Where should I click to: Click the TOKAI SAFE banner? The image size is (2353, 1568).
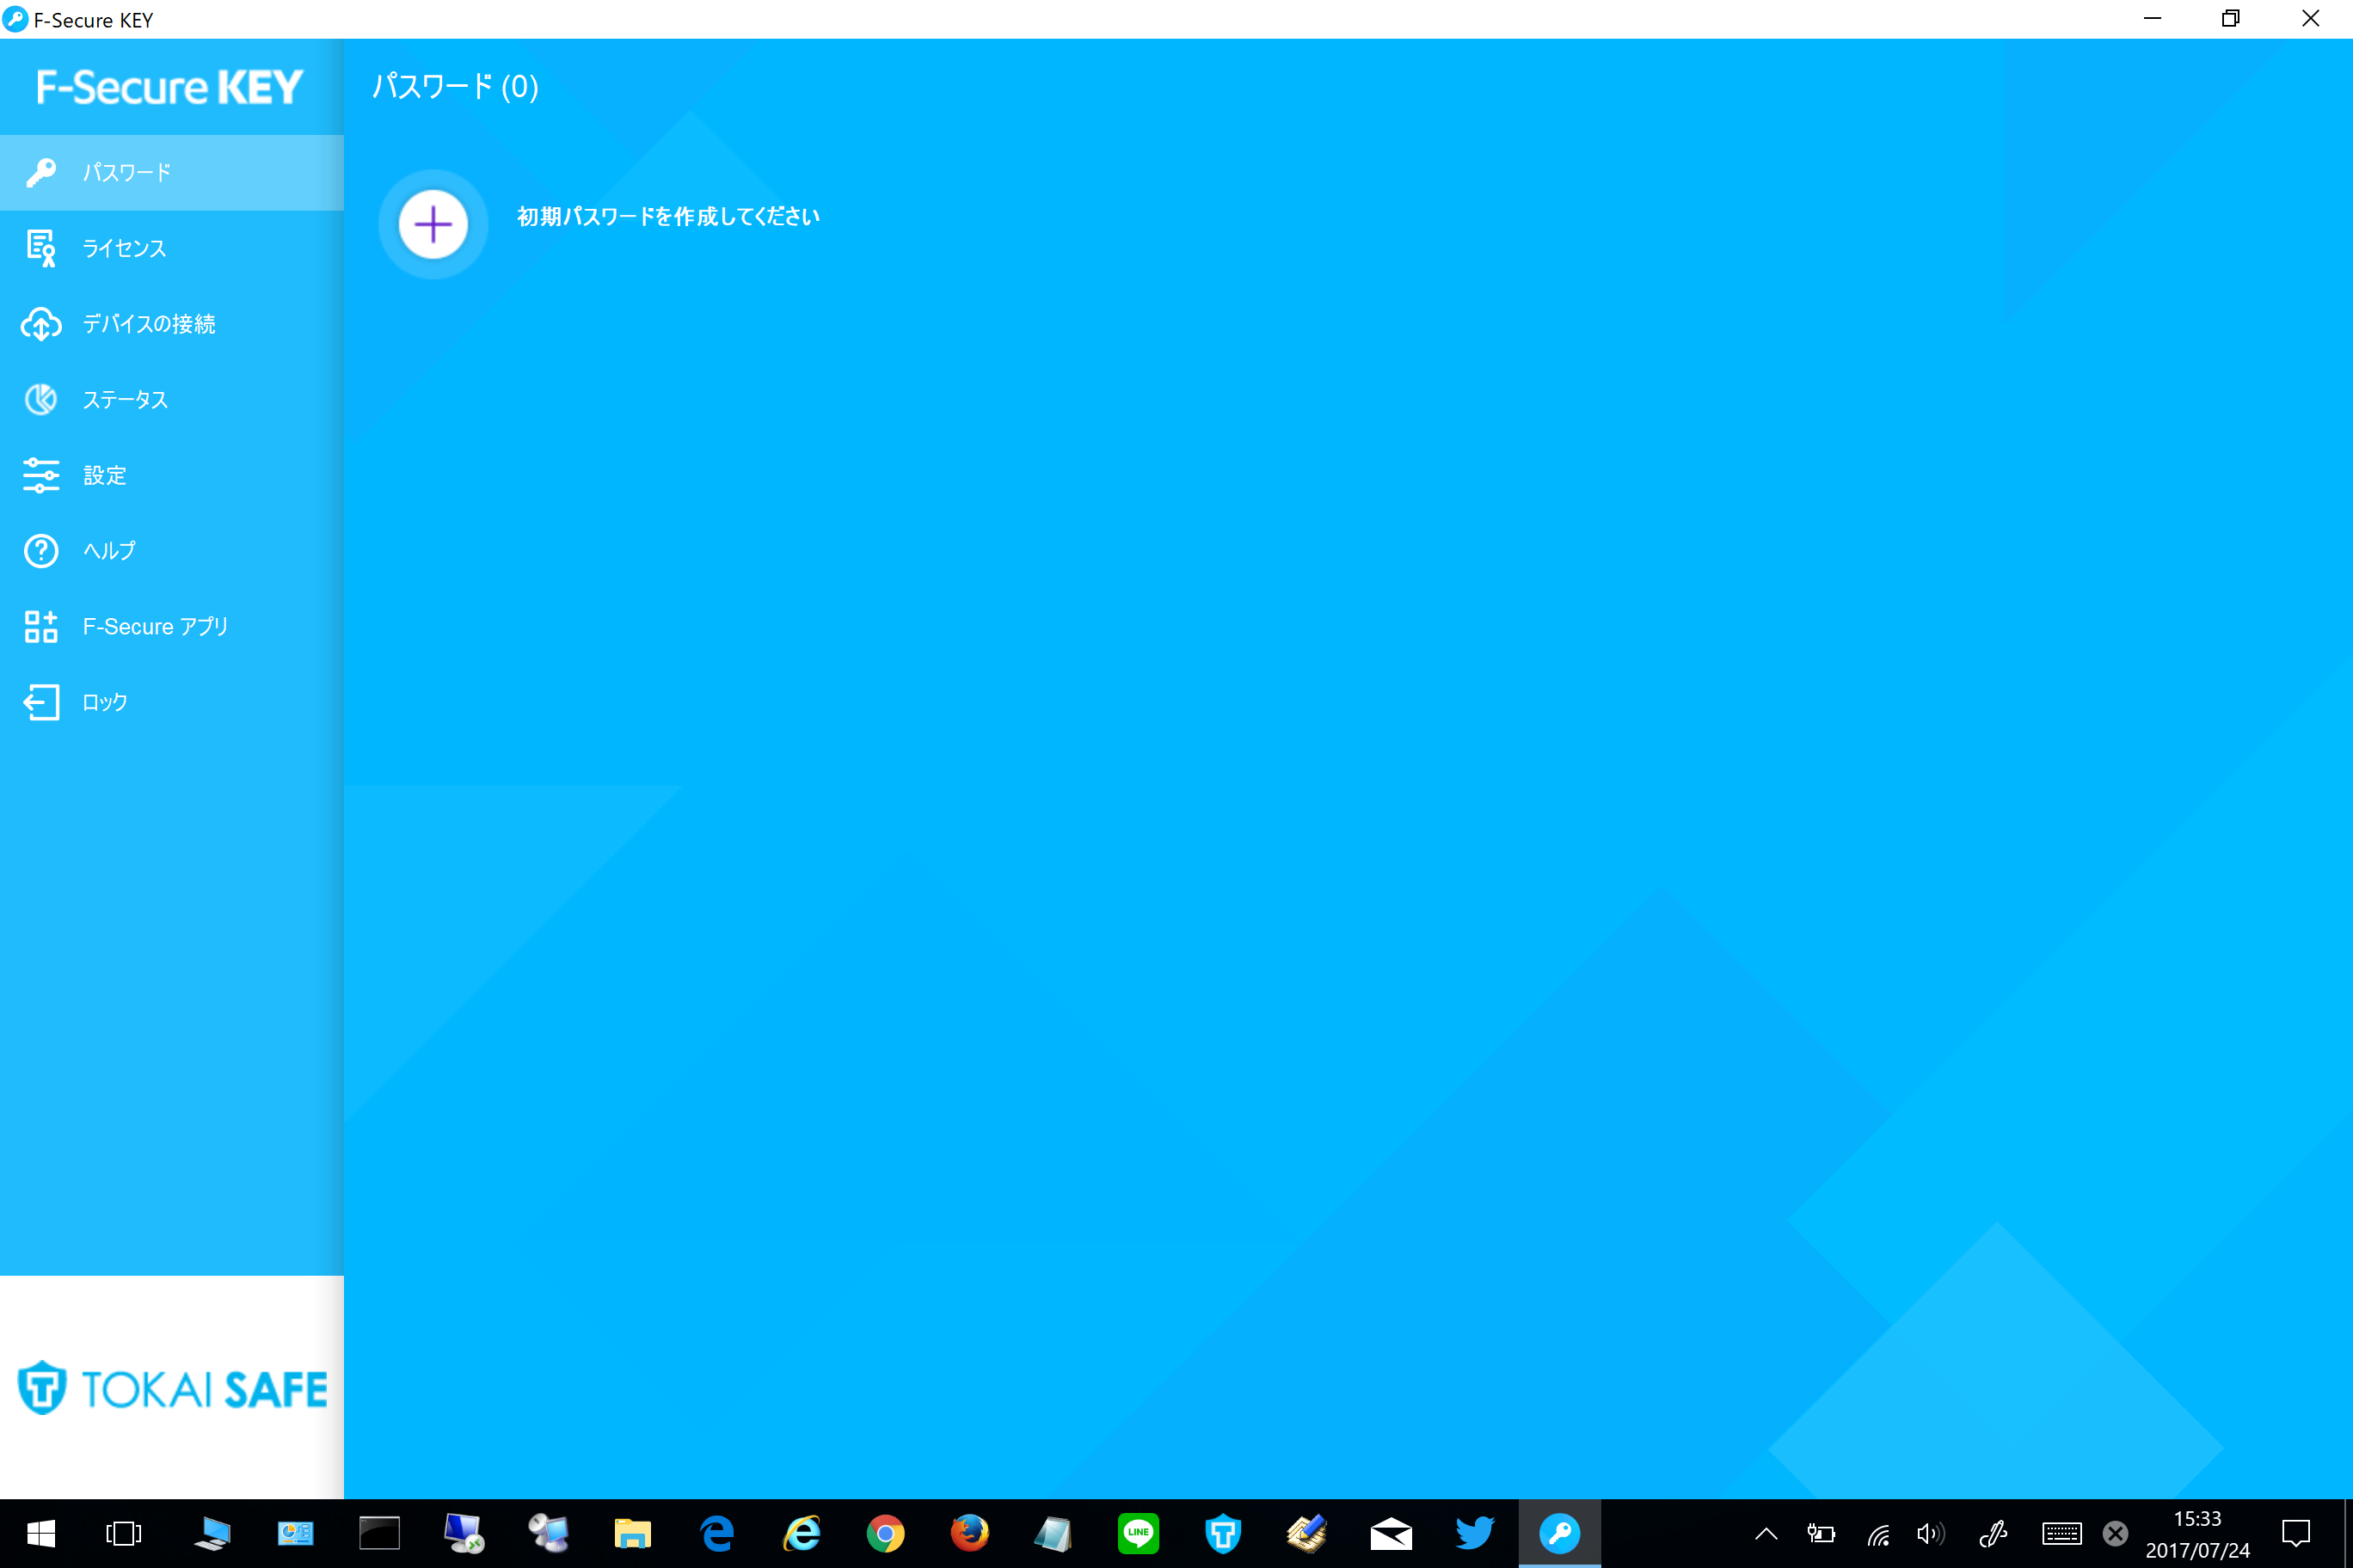pyautogui.click(x=172, y=1388)
